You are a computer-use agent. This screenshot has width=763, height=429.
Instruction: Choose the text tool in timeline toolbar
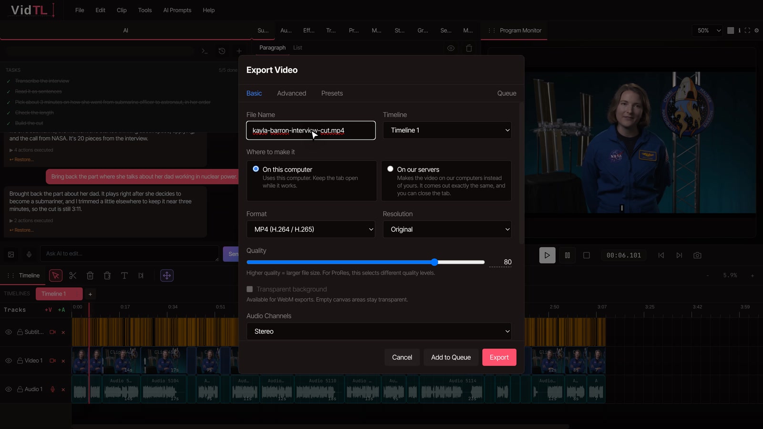coord(124,276)
